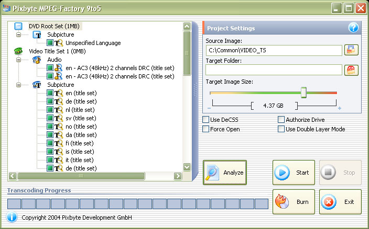The width and height of the screenshot is (369, 229).
Task: Click the panel splitter grip handle
Action: pos(196,89)
